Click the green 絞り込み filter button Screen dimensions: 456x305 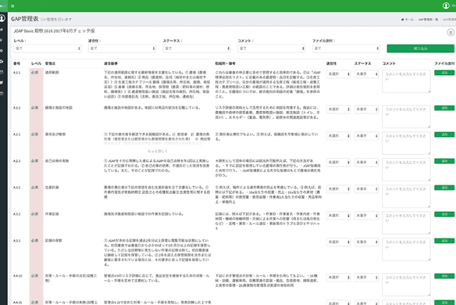pos(421,48)
